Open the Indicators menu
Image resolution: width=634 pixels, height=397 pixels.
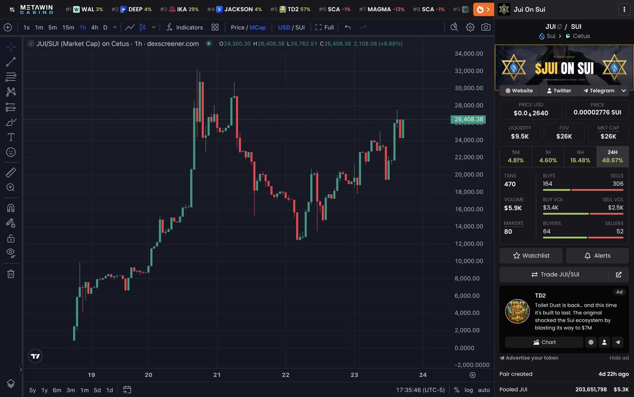click(x=184, y=27)
